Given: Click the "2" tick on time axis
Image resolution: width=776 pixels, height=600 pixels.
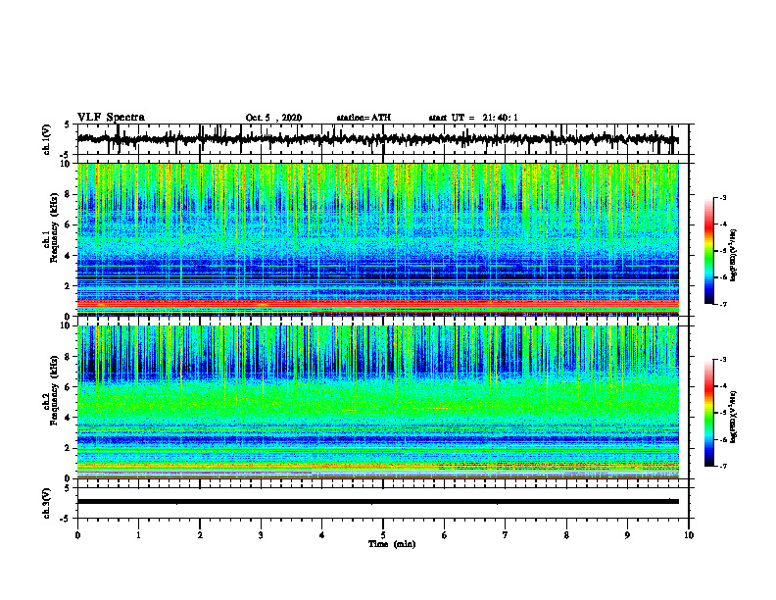Looking at the screenshot, I should click(x=200, y=535).
